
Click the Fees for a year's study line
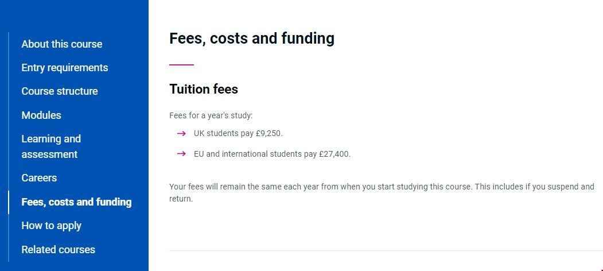pyautogui.click(x=211, y=115)
